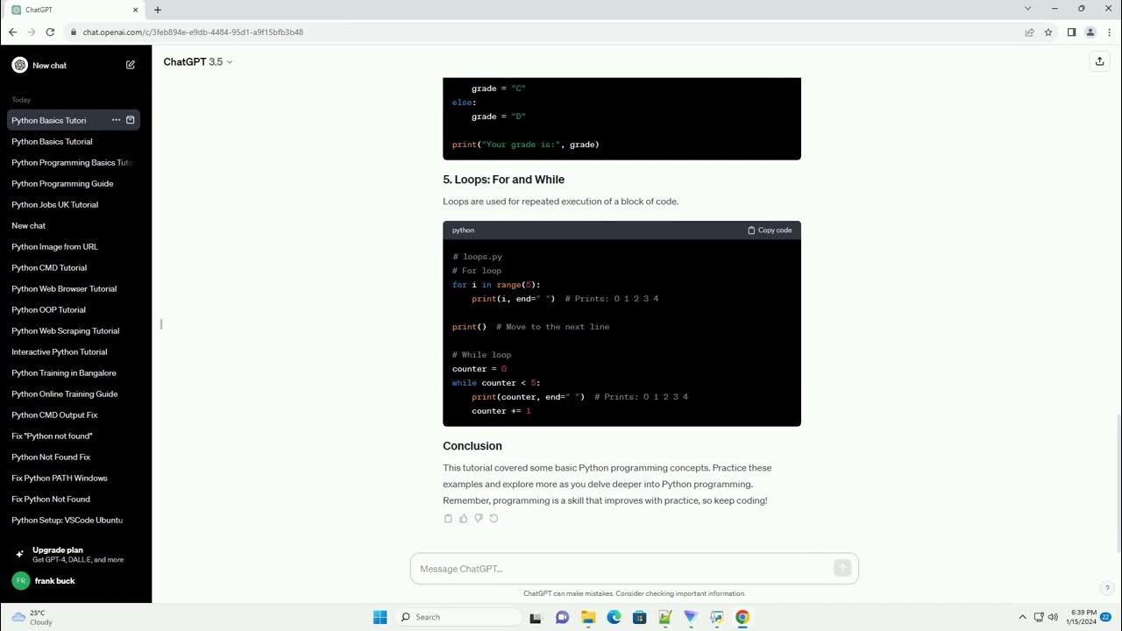The height and width of the screenshot is (631, 1122).
Task: Regenerate the response
Action: point(494,519)
